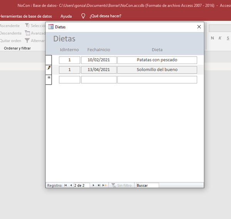Go to next record arrow
Viewport: 231px width, 219px height.
(x=93, y=185)
